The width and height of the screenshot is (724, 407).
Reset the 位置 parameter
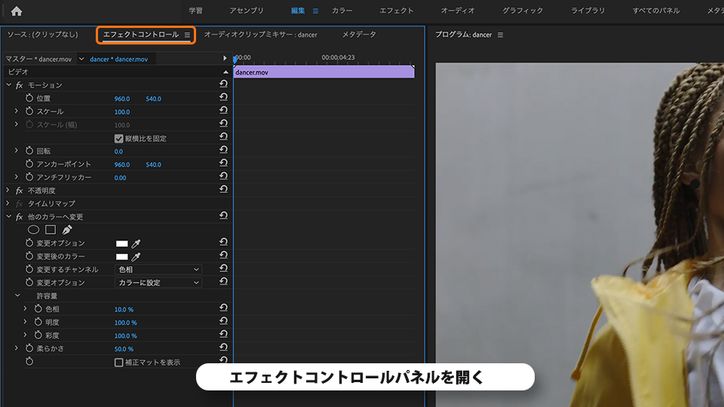tap(223, 97)
